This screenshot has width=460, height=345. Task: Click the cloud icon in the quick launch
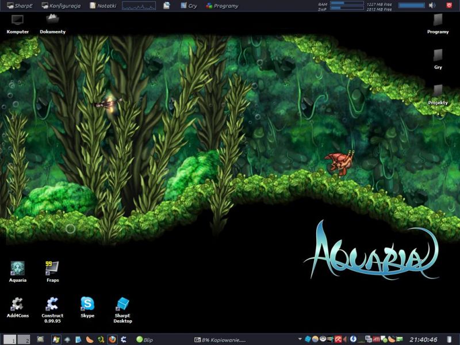pos(67,339)
